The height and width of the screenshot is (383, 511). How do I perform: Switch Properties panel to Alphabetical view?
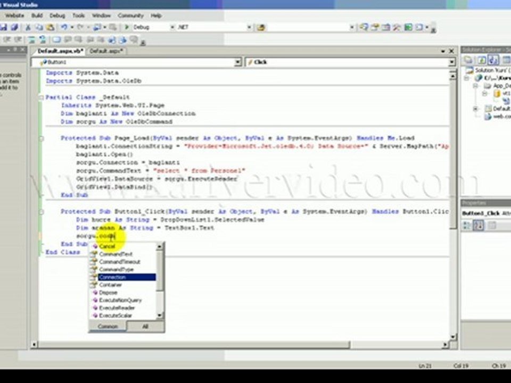pyautogui.click(x=479, y=226)
